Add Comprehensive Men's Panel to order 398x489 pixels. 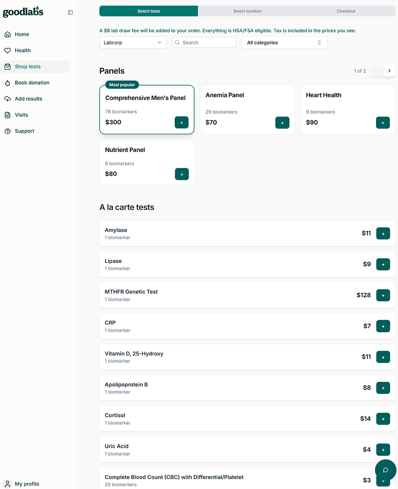coord(181,122)
